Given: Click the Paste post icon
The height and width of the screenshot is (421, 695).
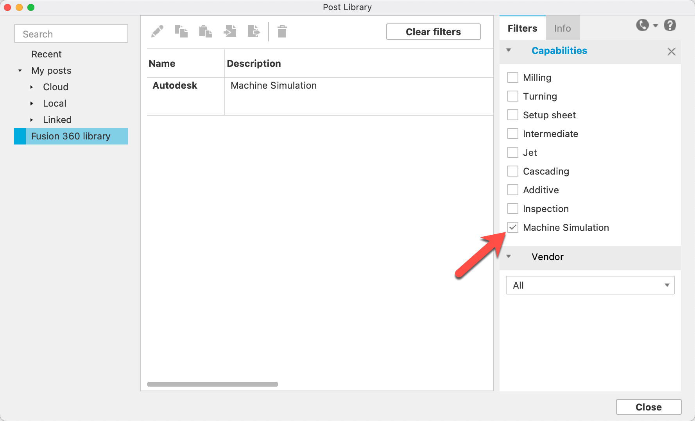Looking at the screenshot, I should point(206,31).
